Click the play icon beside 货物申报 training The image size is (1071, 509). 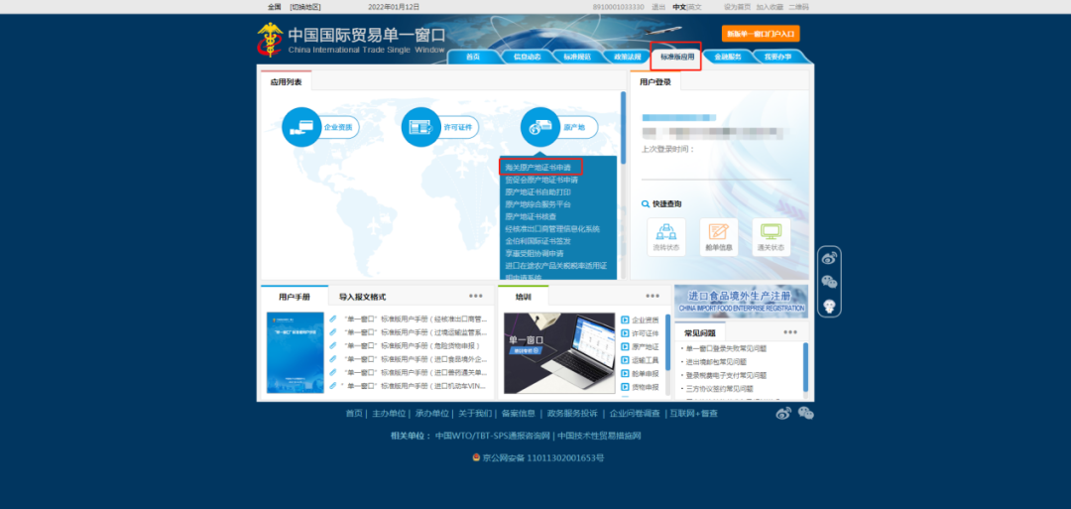click(x=625, y=387)
